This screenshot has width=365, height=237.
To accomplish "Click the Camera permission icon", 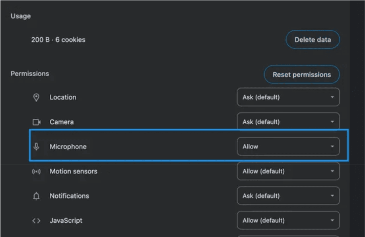I will click(x=36, y=122).
